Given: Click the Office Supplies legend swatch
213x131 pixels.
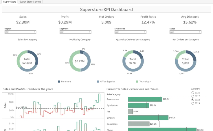Looking at the screenshot, I should pos(98,82).
